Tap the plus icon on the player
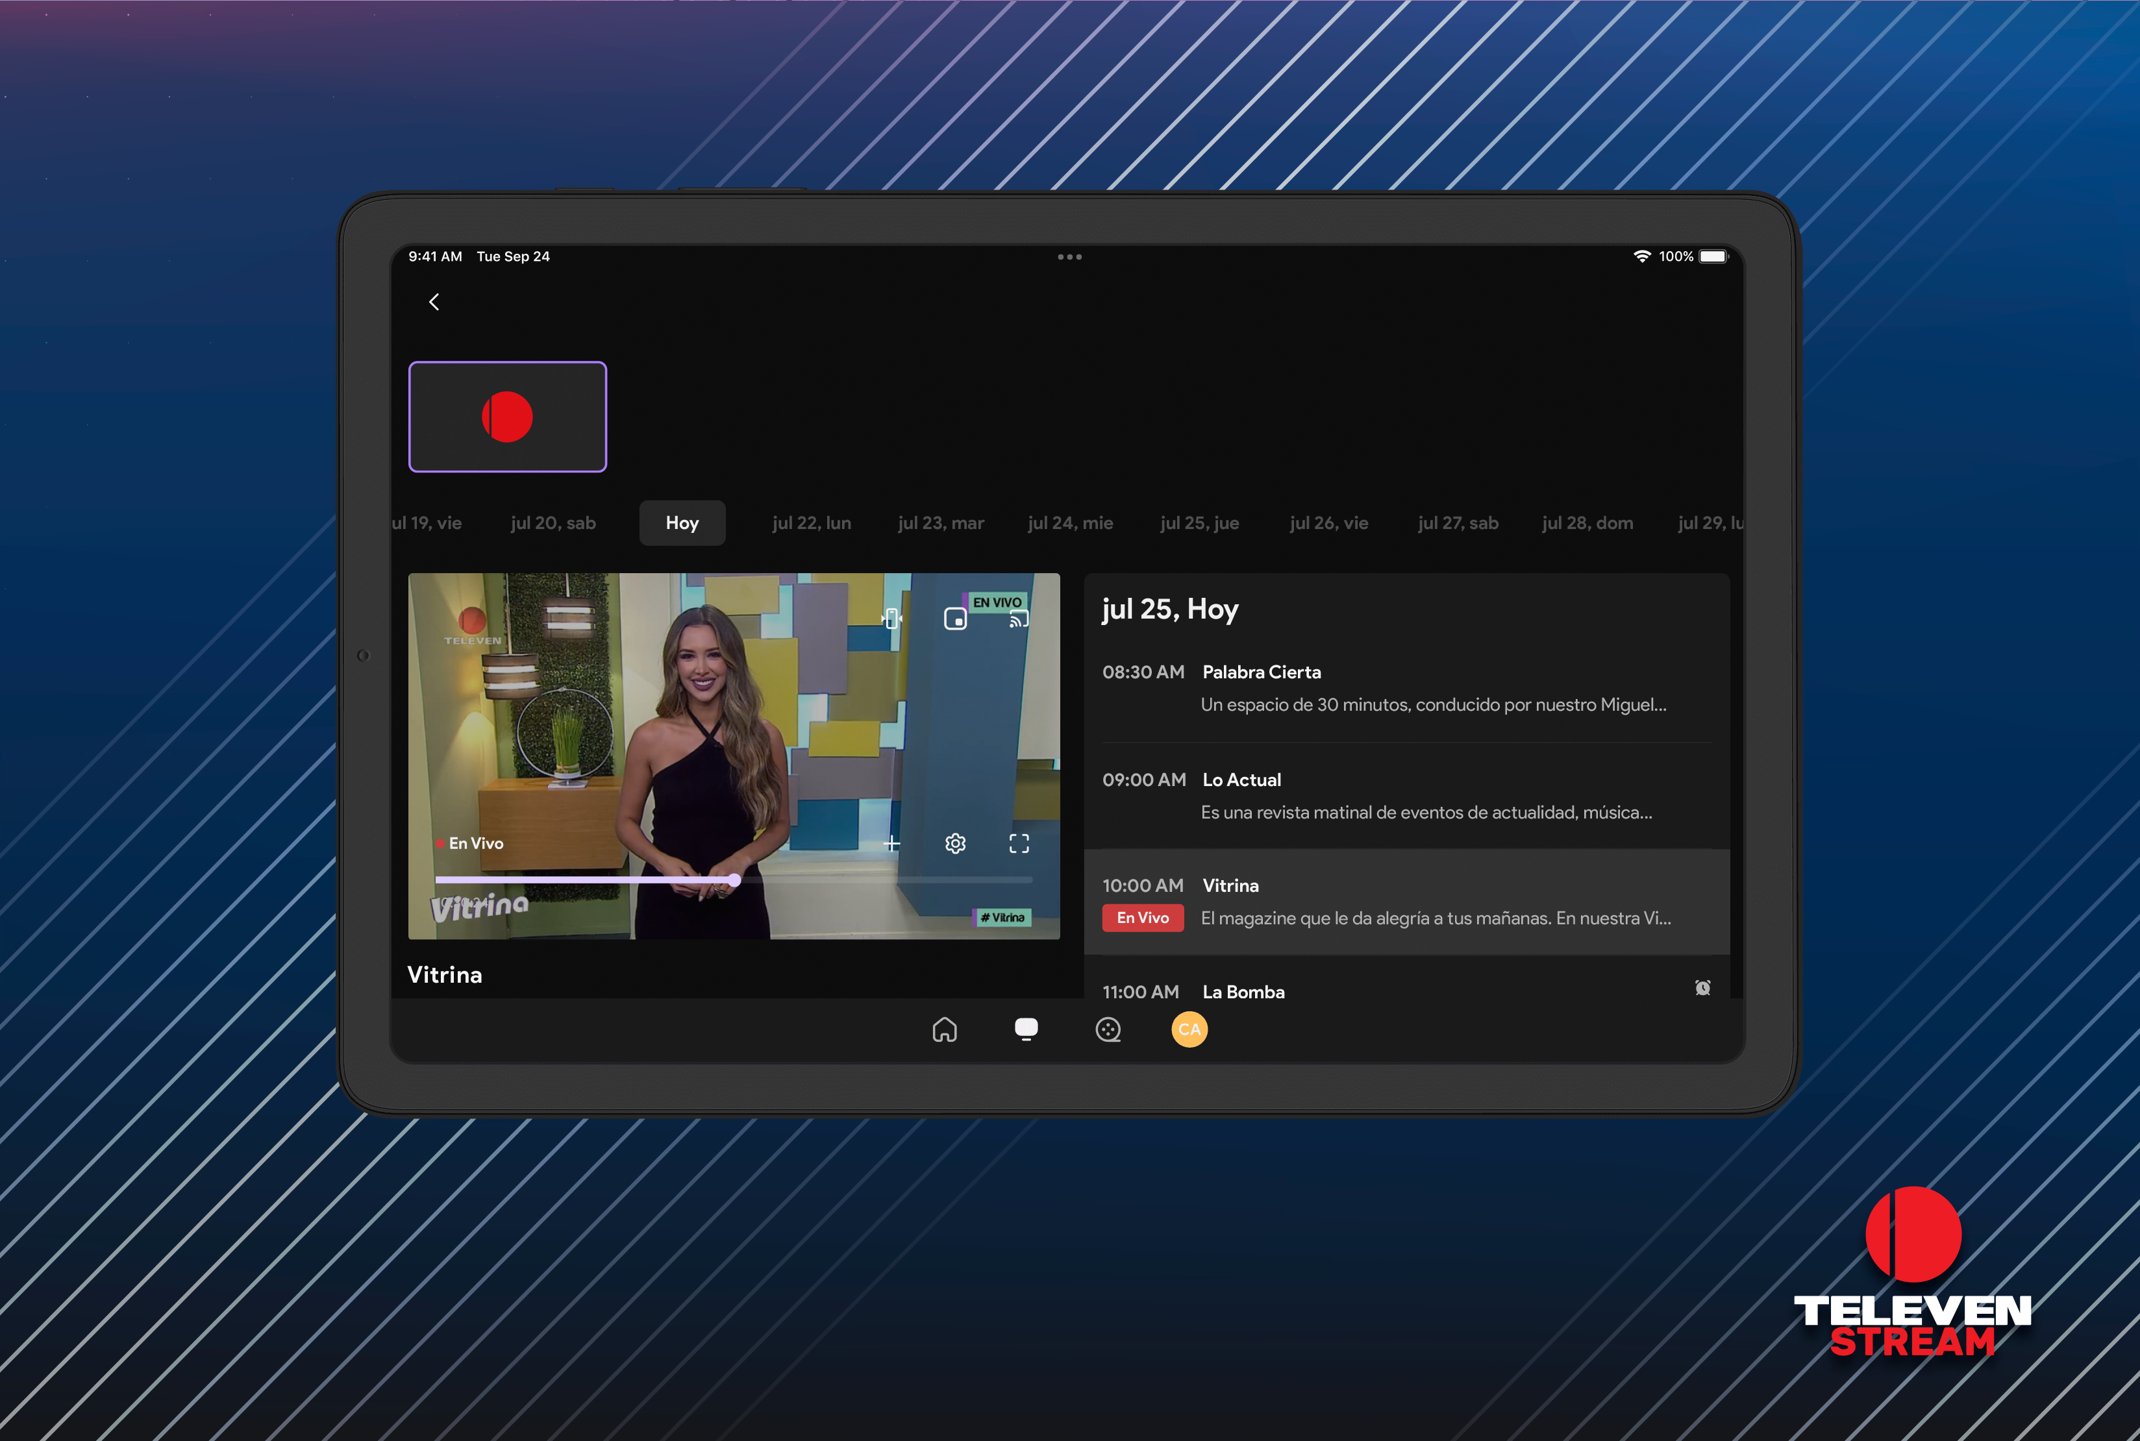This screenshot has width=2140, height=1441. tap(891, 844)
